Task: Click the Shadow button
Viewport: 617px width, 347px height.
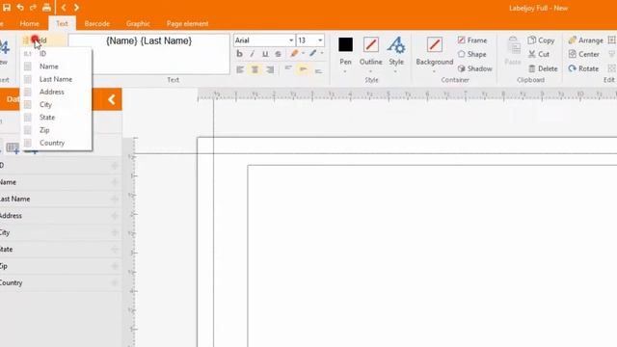Action: (x=475, y=68)
